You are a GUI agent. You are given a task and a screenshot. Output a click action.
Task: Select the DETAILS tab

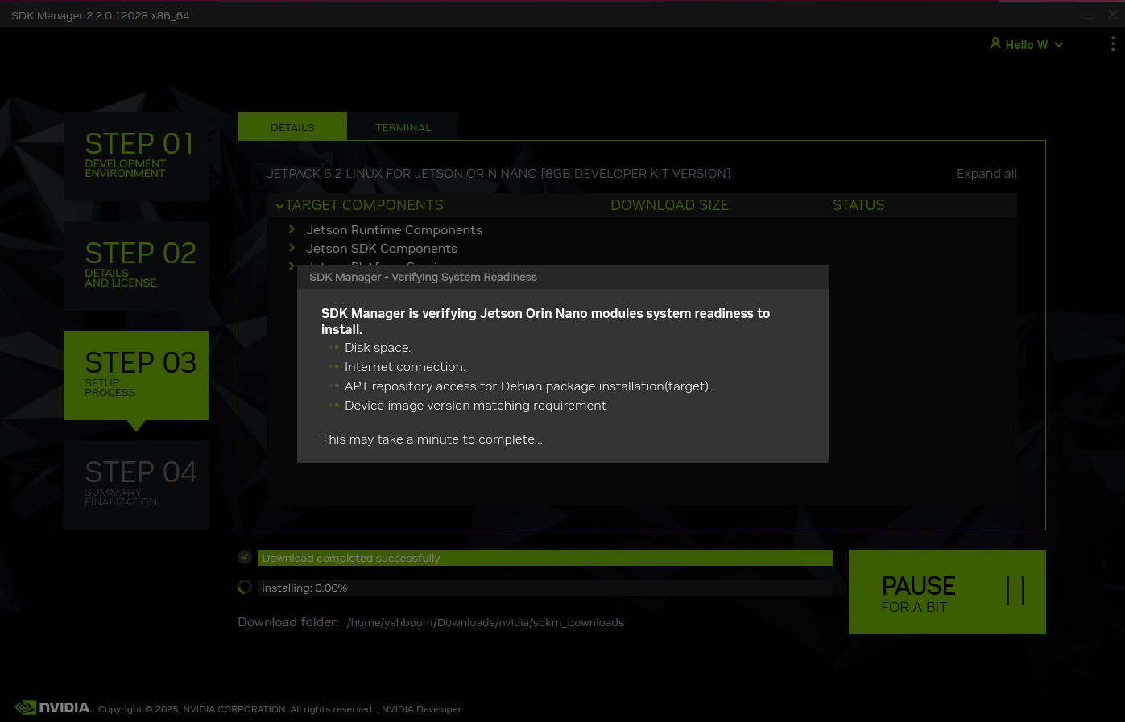coord(292,126)
